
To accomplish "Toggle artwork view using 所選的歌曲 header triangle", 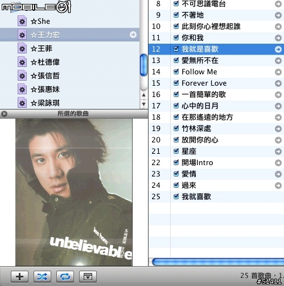I will 4,113.
